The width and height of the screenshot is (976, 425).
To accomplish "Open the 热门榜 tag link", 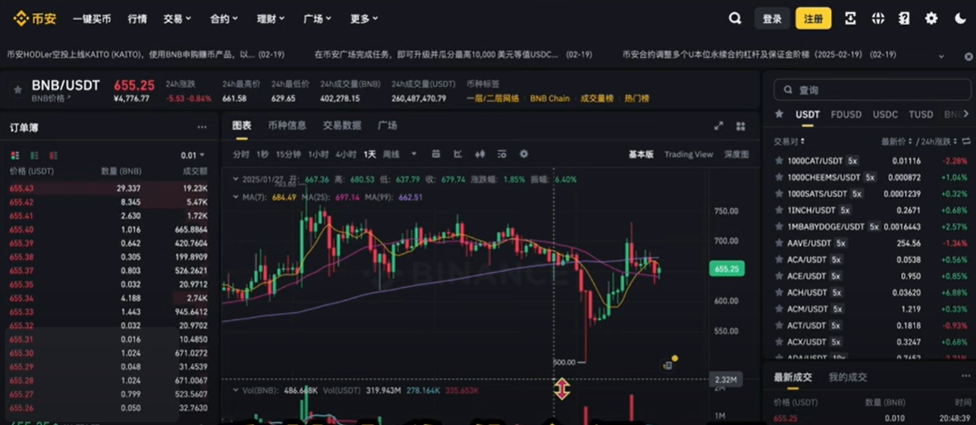I will (x=636, y=99).
